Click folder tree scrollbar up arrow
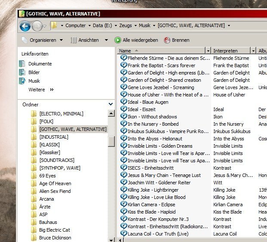Screen dimensions: 267x242 point(111,113)
